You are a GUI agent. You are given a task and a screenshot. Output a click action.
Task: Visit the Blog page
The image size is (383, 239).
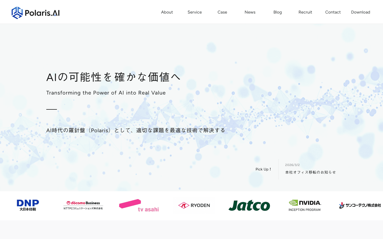click(278, 12)
